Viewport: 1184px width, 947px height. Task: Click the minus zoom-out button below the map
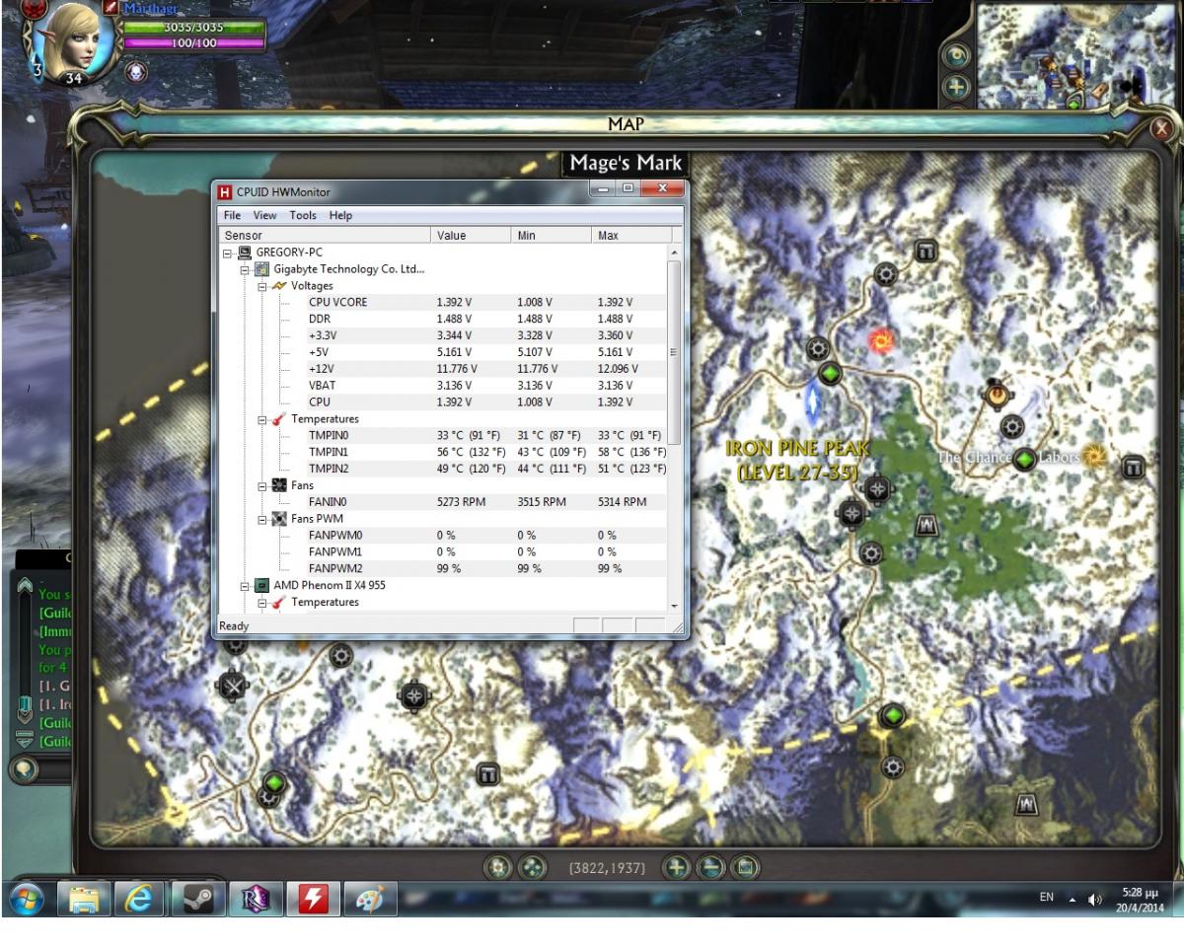[710, 867]
